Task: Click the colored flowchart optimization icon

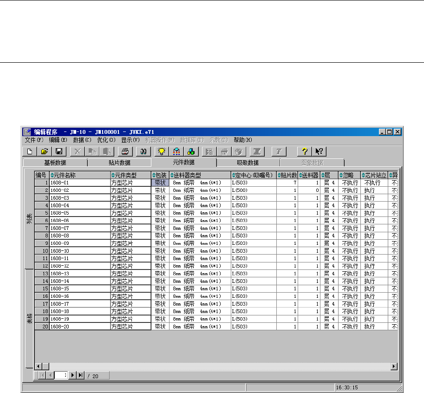Action: (x=176, y=151)
